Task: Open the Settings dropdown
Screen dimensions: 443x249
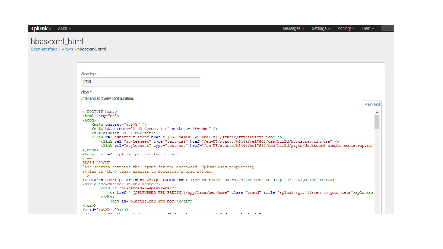Action: click(x=321, y=29)
